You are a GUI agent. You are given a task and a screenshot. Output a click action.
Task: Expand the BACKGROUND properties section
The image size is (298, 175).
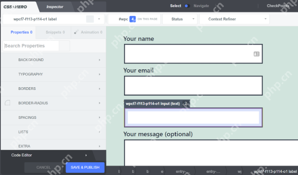pyautogui.click(x=53, y=60)
